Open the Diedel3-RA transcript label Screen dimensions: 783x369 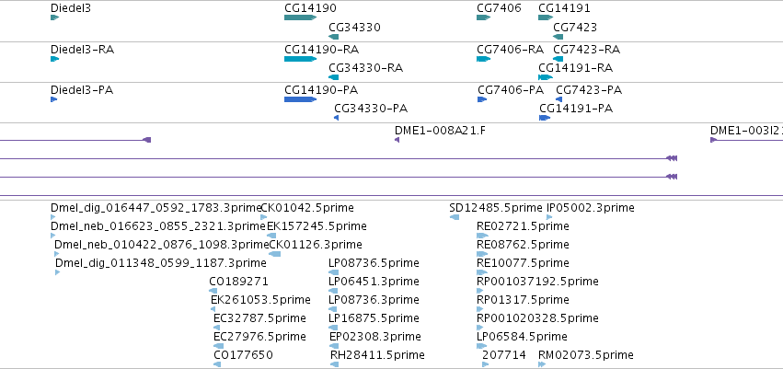click(x=83, y=50)
